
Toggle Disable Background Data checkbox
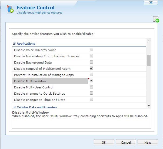click(91, 62)
